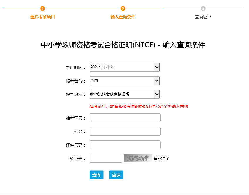
Task: Select the 查看证书 step label
Action: (x=203, y=17)
